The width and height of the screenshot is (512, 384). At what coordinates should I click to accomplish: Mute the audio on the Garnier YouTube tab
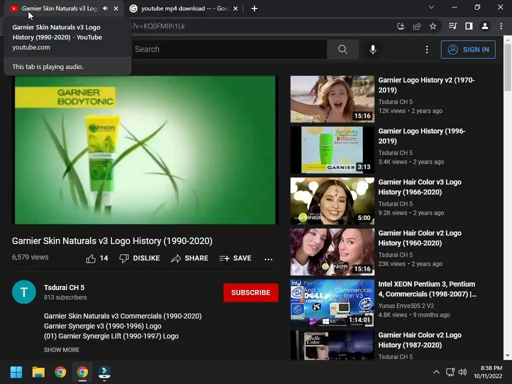click(105, 8)
